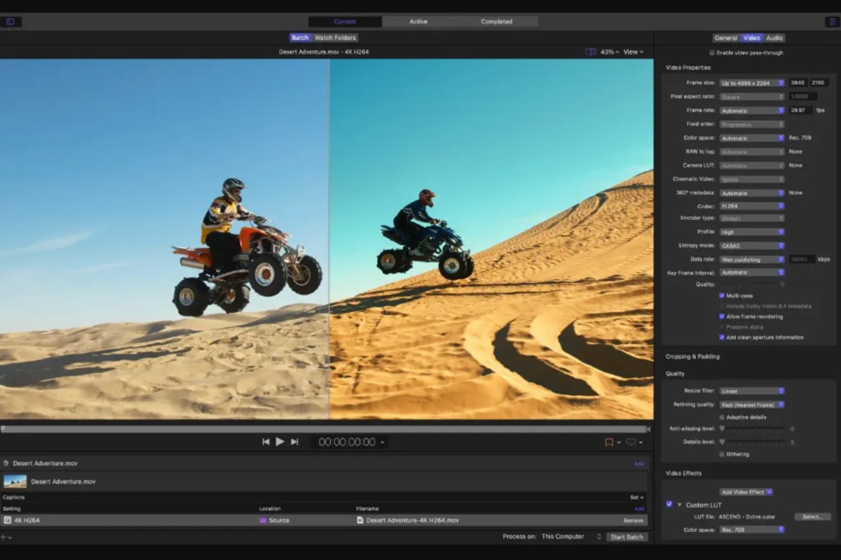The height and width of the screenshot is (560, 841).
Task: Click Select… to choose a LUT file
Action: coord(812,517)
